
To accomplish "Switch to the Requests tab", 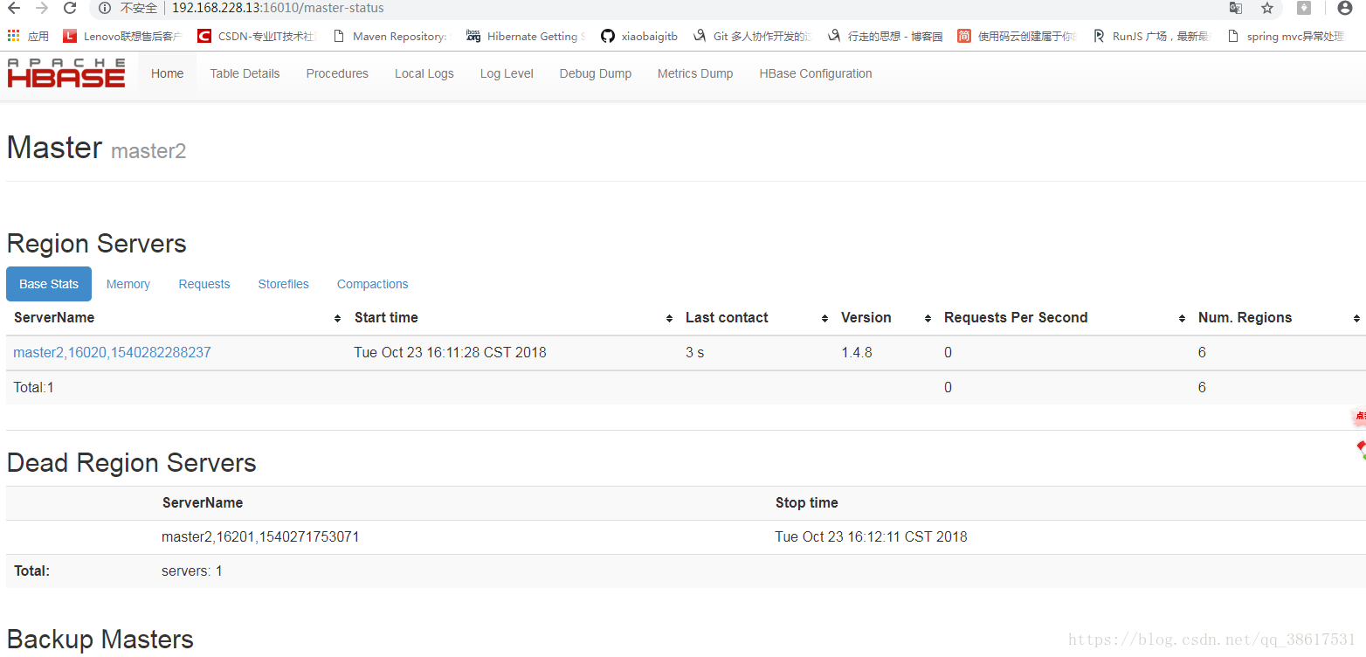I will coord(204,284).
